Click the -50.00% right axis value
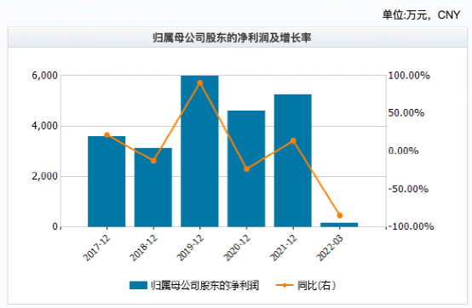The image size is (472, 308). pos(408,189)
